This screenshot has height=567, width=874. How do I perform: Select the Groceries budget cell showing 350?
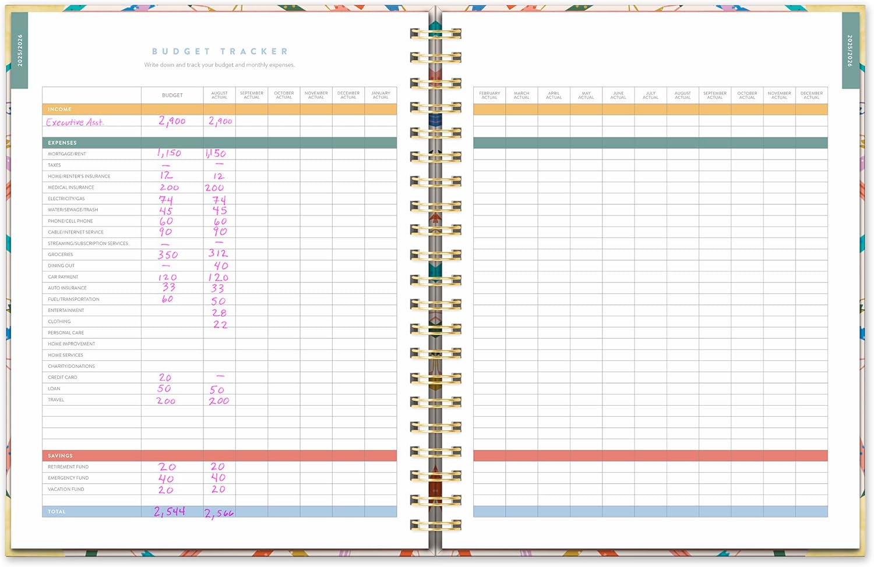[x=168, y=255]
